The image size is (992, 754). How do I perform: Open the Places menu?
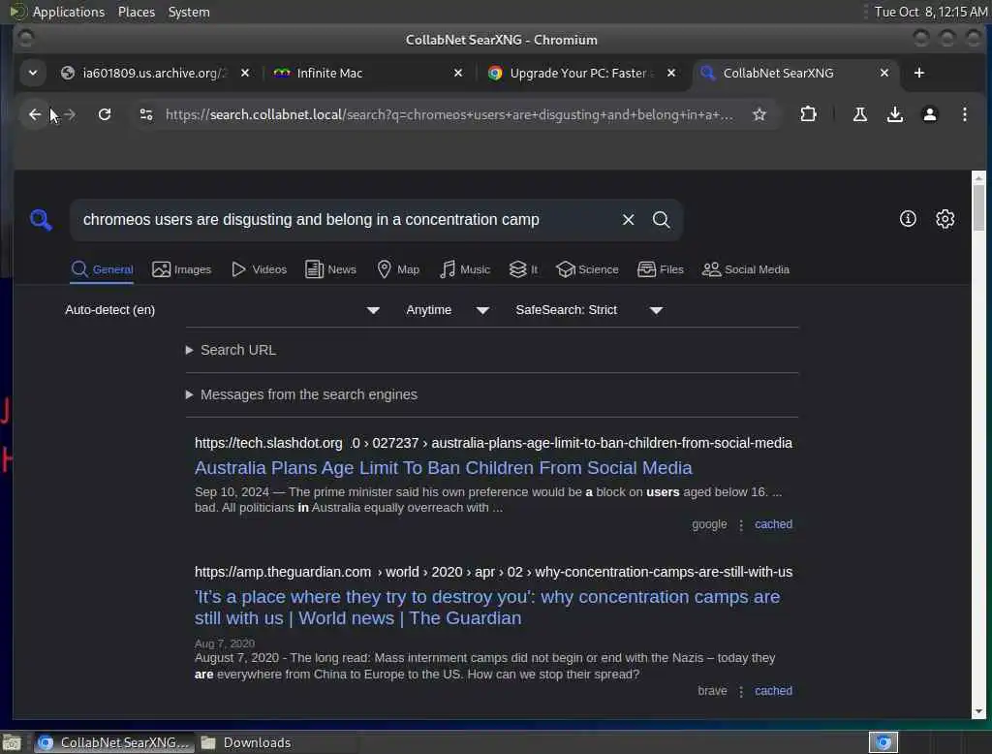tap(136, 12)
